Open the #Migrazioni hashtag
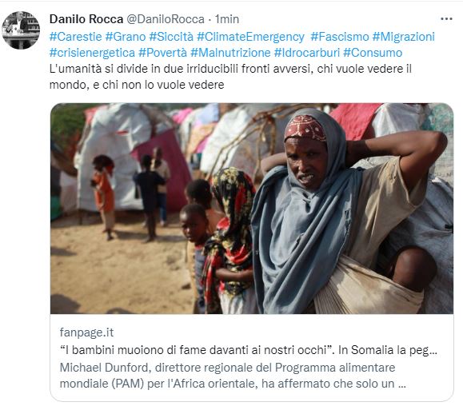Viewport: 463px width, 406px height. pyautogui.click(x=403, y=37)
